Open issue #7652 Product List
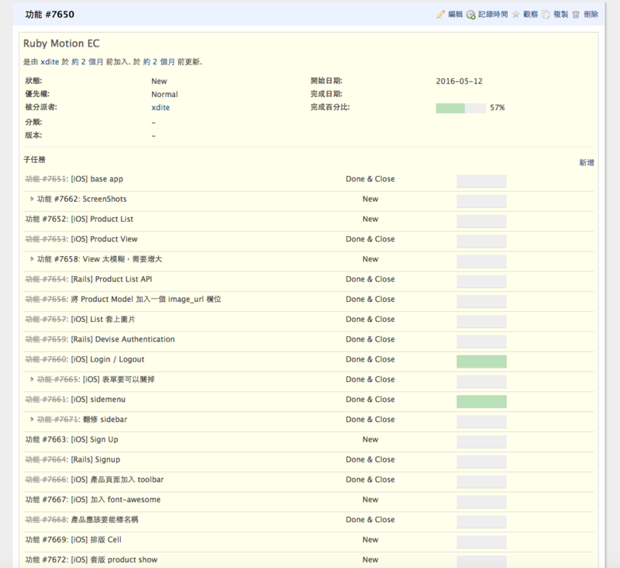Viewport: 620px width, 568px height. click(x=46, y=220)
